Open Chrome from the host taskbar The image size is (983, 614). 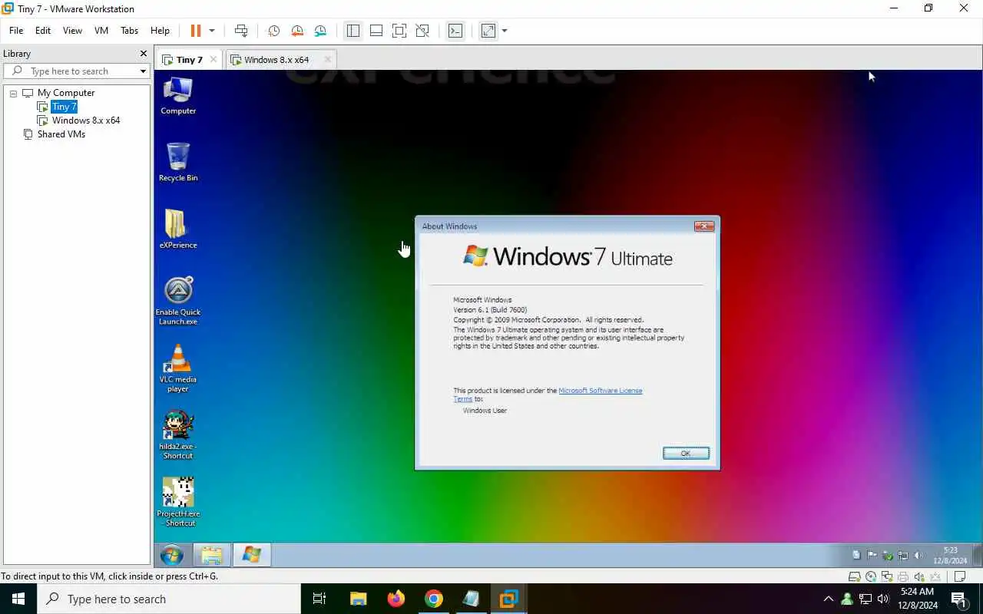(434, 599)
